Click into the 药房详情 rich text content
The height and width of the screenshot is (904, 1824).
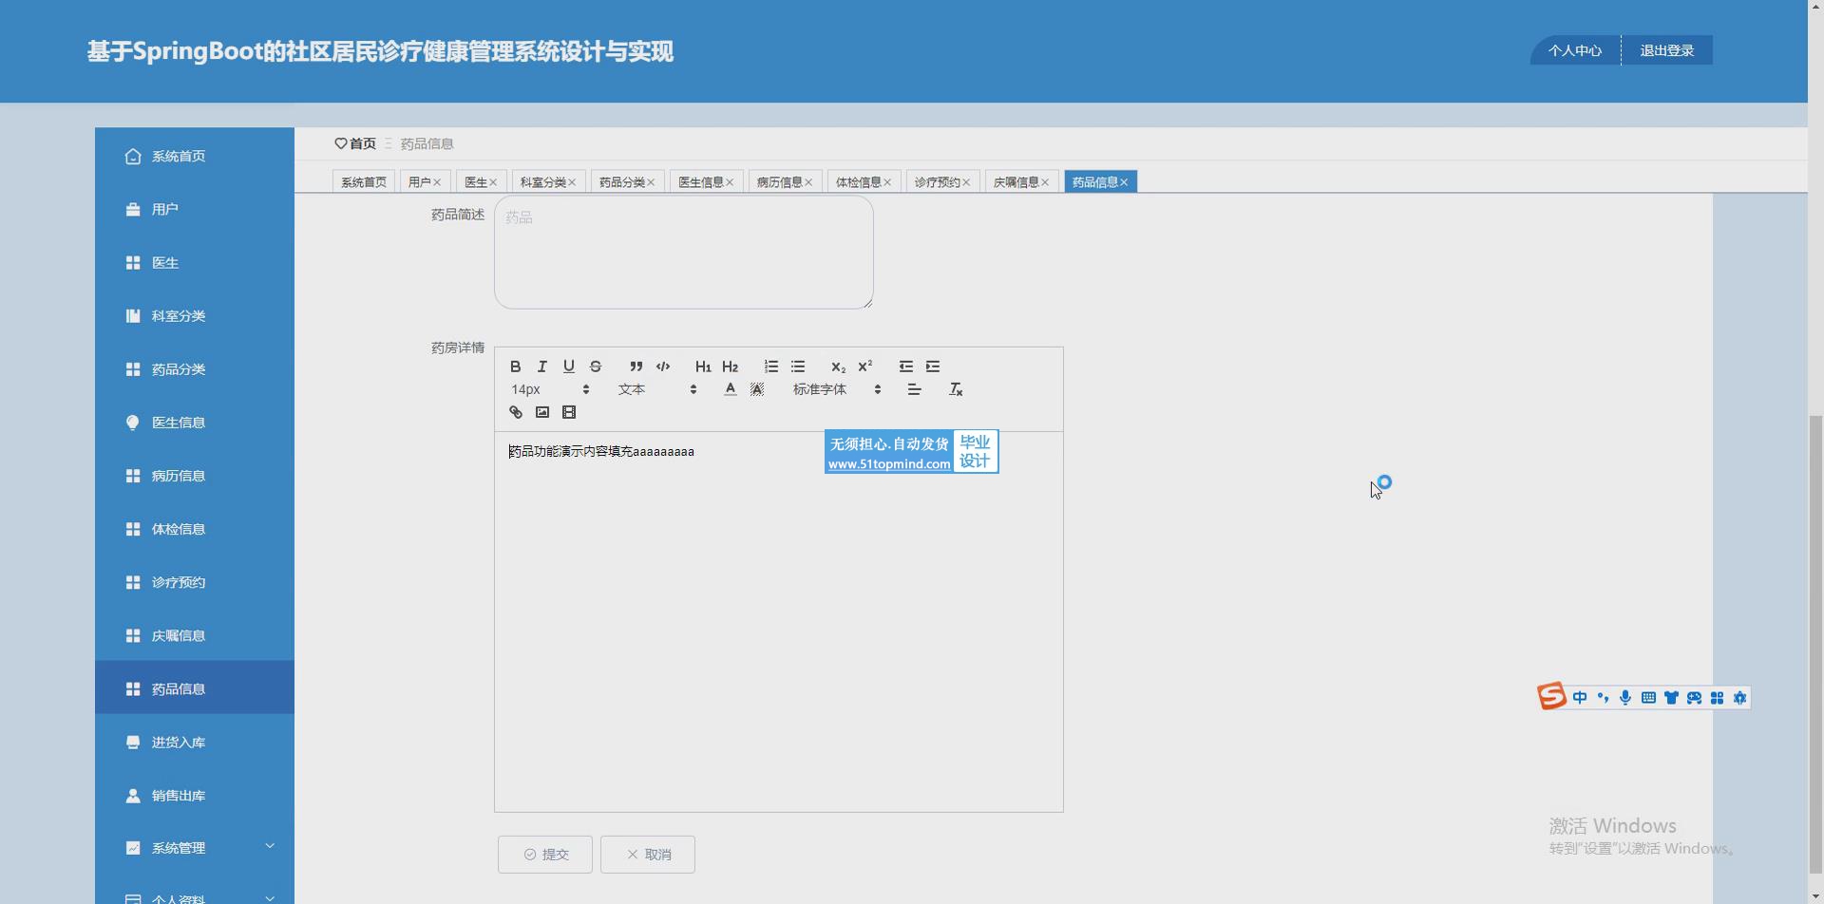pos(779,622)
